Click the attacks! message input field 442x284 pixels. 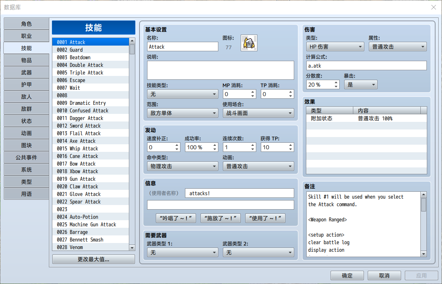click(240, 193)
